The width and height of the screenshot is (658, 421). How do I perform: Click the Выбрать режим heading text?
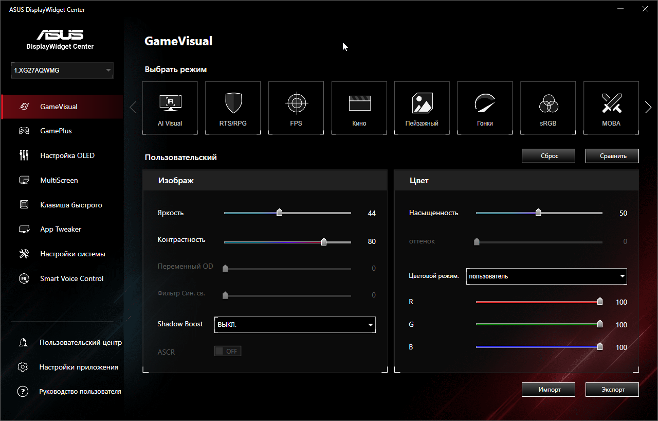coord(176,69)
